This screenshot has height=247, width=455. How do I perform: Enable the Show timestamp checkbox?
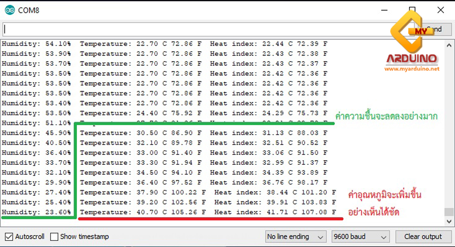pyautogui.click(x=54, y=237)
